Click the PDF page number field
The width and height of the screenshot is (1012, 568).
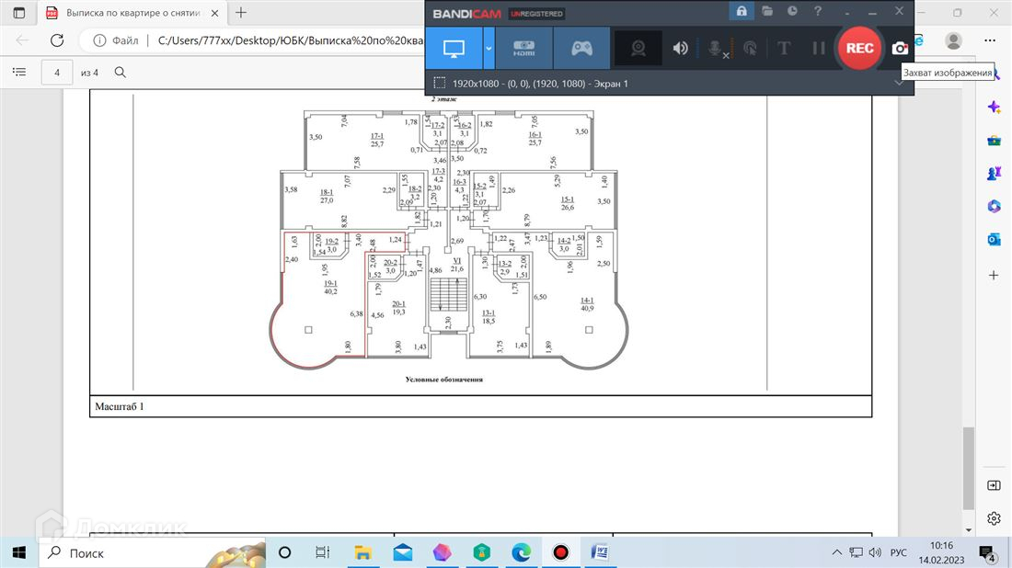pos(57,73)
